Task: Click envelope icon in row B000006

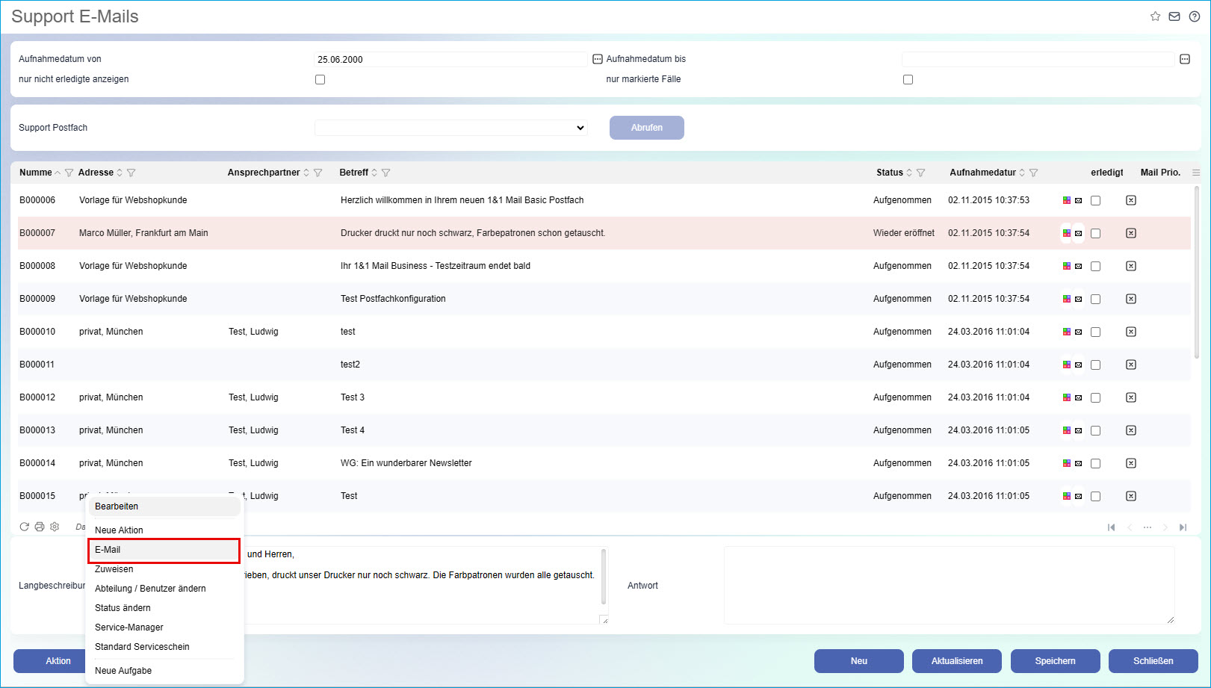Action: 1078,201
